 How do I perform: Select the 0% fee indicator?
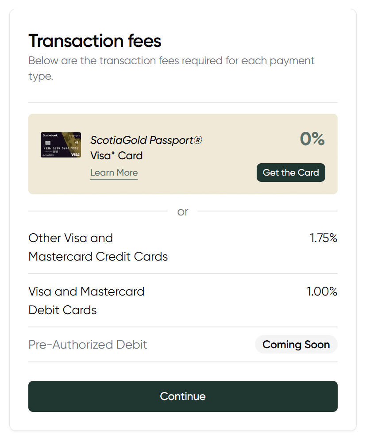click(312, 139)
